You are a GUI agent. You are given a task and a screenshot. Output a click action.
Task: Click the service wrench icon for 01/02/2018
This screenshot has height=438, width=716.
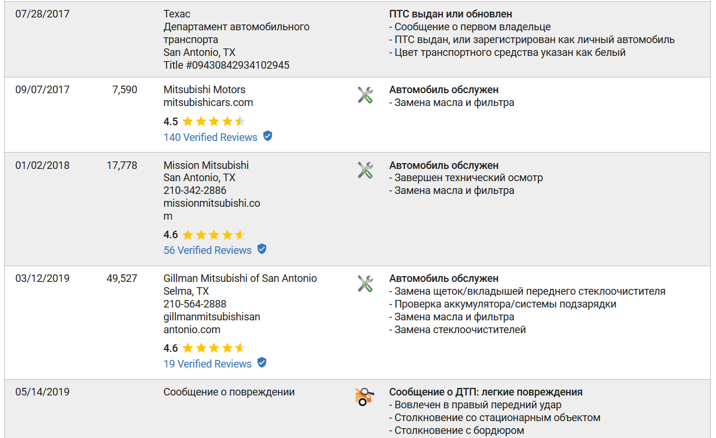pos(365,170)
